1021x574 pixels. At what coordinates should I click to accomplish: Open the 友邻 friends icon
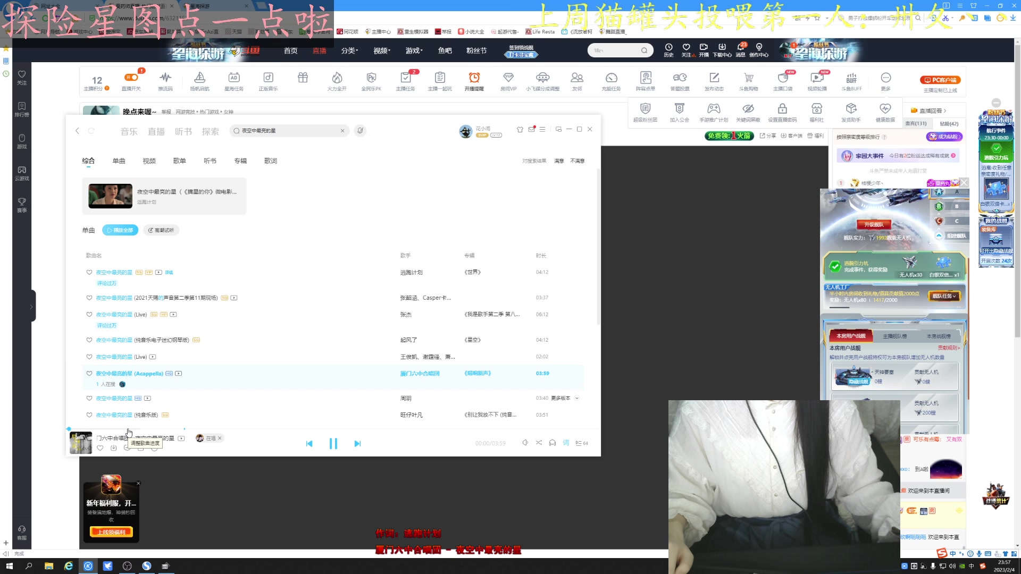[x=577, y=81]
